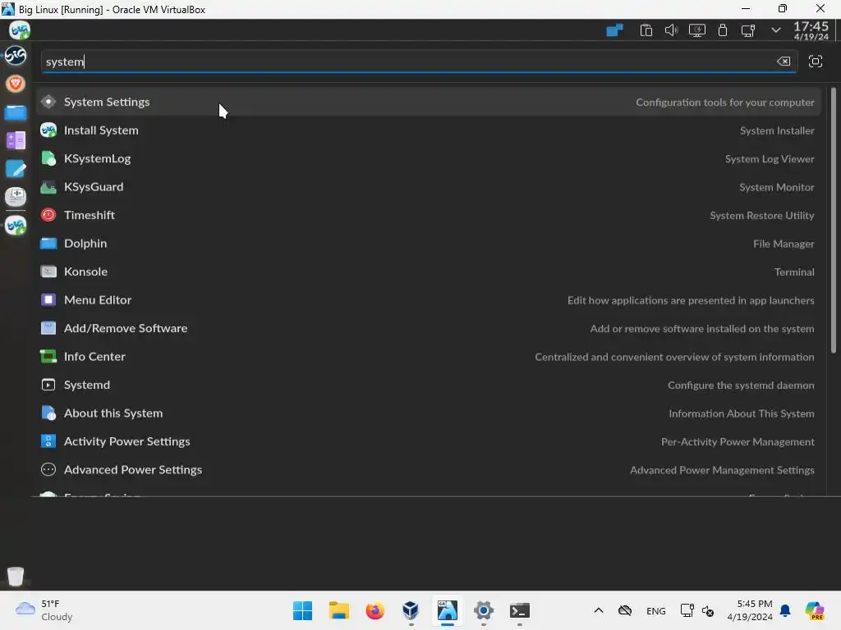841x630 pixels.
Task: Open the Big Linux launcher logo in top panel
Action: click(x=20, y=30)
